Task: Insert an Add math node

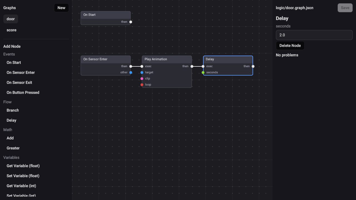Action: click(x=10, y=138)
